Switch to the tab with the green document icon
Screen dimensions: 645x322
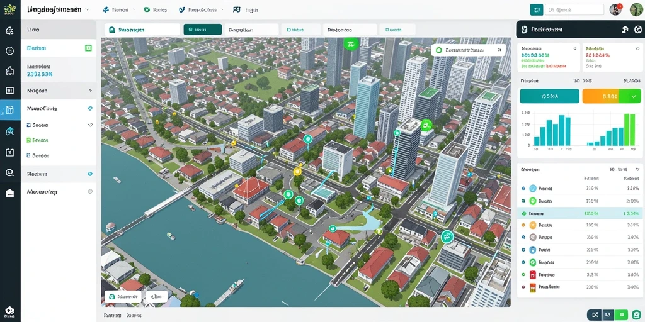(x=142, y=30)
